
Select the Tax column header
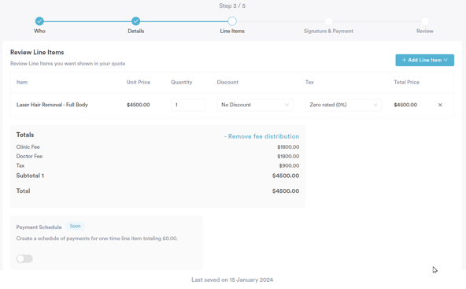point(309,82)
